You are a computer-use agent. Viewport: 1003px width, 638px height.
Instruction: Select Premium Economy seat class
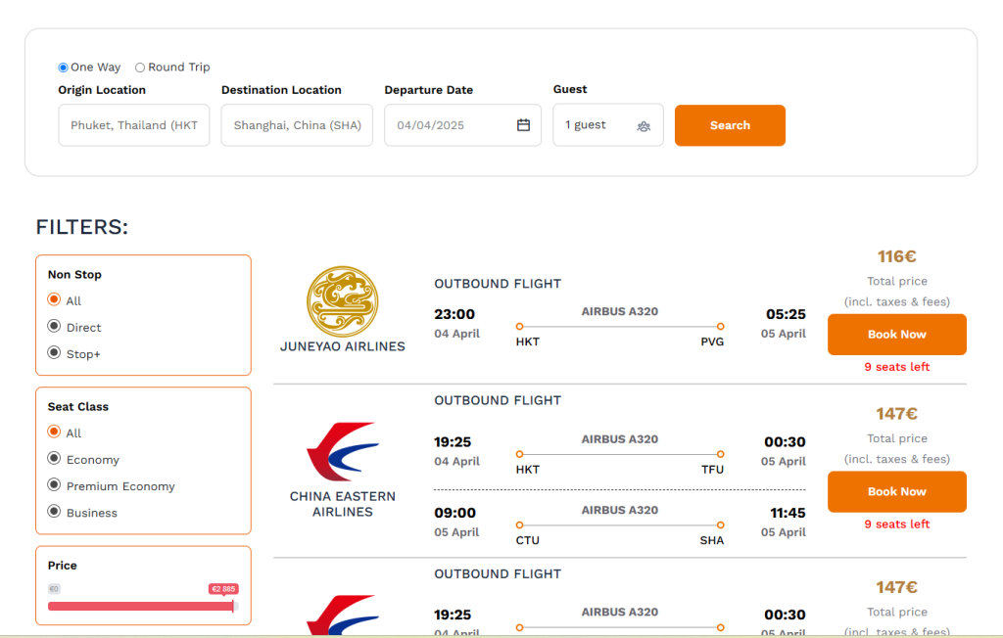(x=55, y=485)
